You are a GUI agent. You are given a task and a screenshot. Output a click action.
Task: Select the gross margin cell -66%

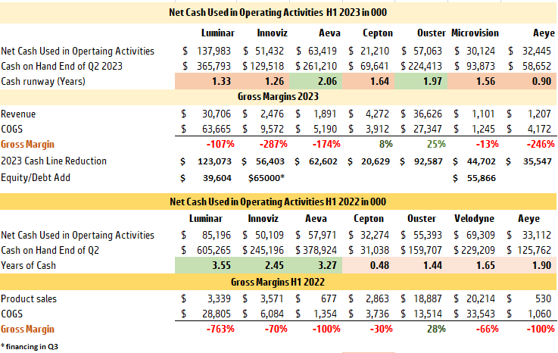tap(487, 329)
